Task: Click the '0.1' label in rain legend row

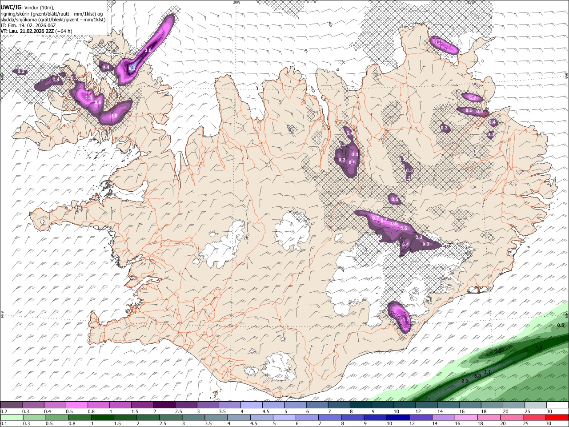Action: pos(4,423)
